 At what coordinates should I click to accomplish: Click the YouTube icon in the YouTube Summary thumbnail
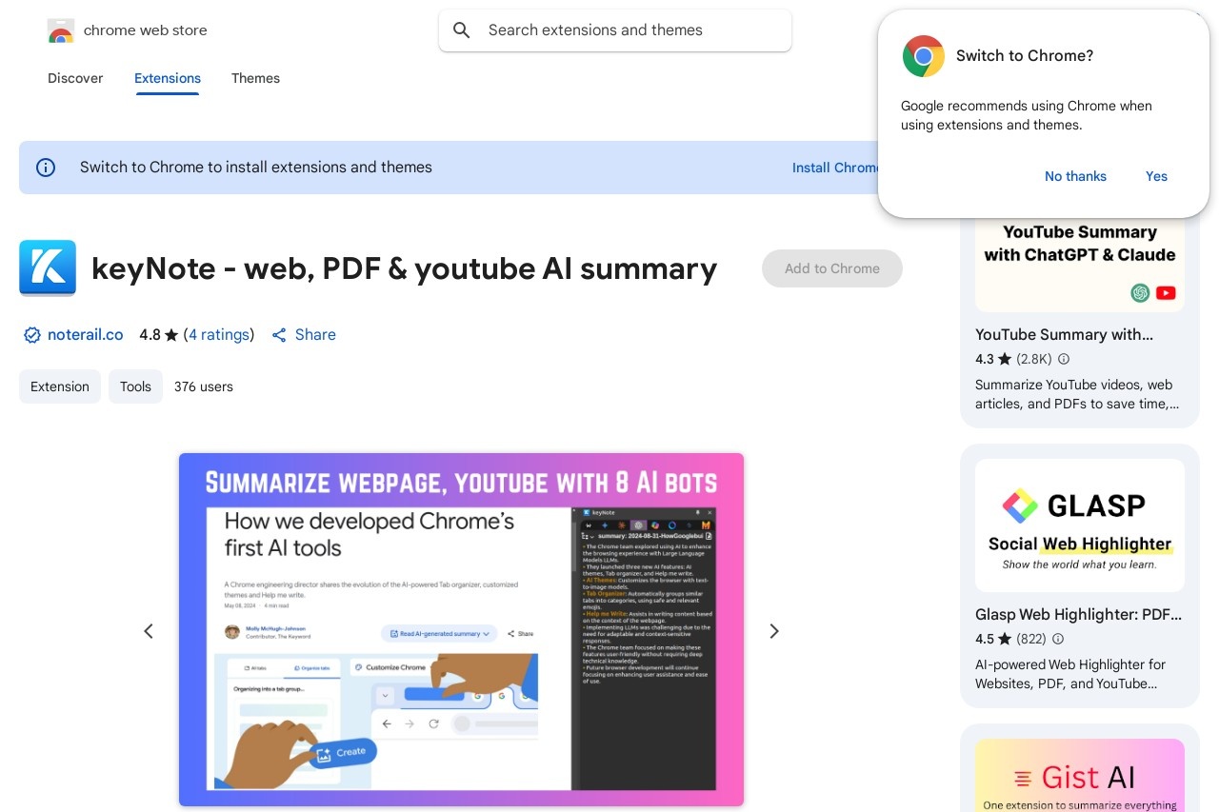(1166, 293)
